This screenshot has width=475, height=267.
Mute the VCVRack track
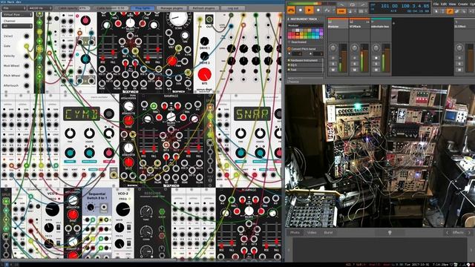(355, 70)
